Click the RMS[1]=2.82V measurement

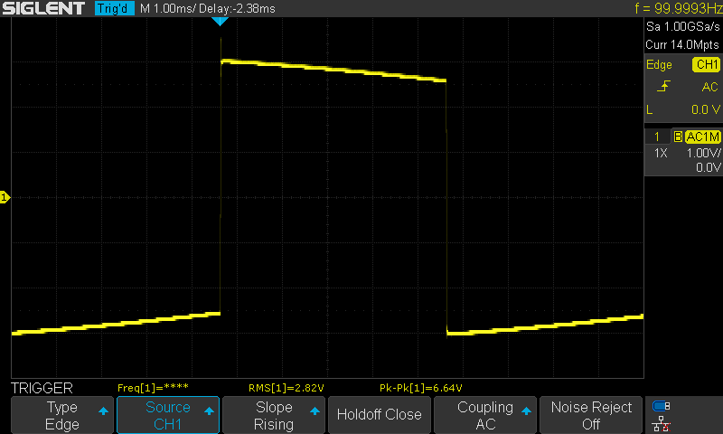(286, 388)
